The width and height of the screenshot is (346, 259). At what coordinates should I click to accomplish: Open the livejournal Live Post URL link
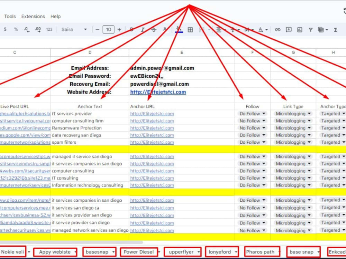25,121
